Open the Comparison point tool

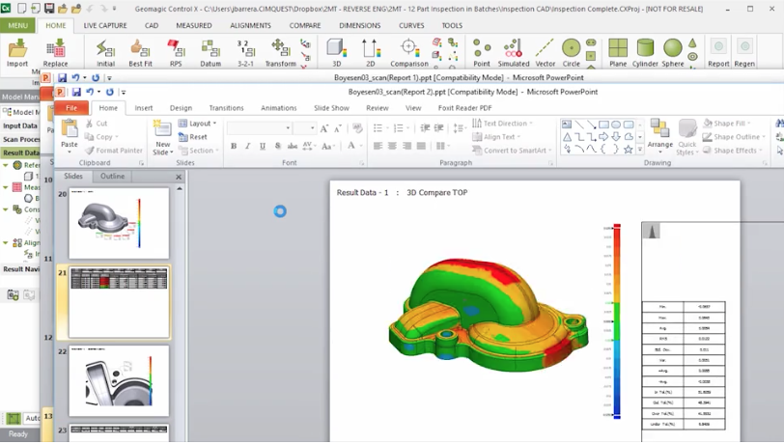pos(409,52)
